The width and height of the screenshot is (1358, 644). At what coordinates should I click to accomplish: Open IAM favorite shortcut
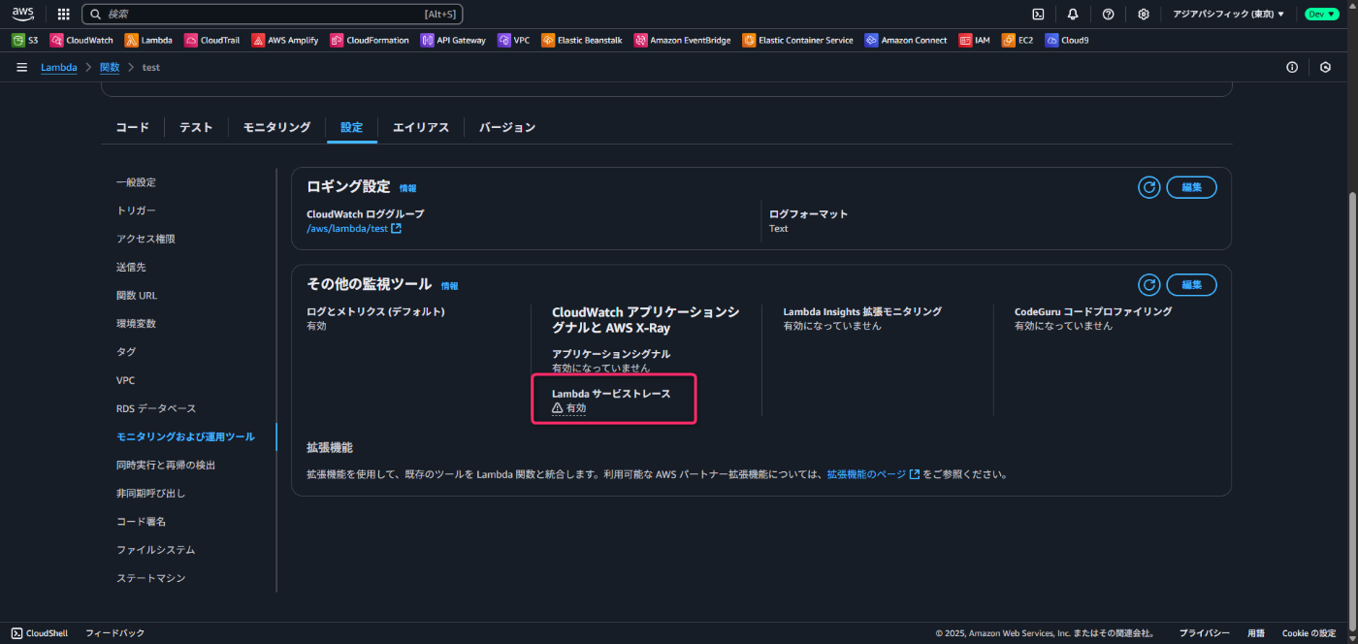coord(975,41)
